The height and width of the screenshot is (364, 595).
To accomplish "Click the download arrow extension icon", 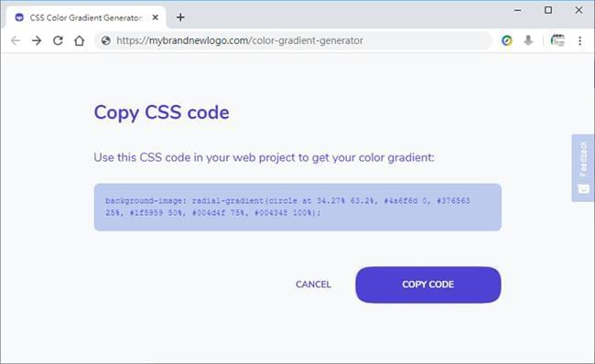I will tap(528, 40).
